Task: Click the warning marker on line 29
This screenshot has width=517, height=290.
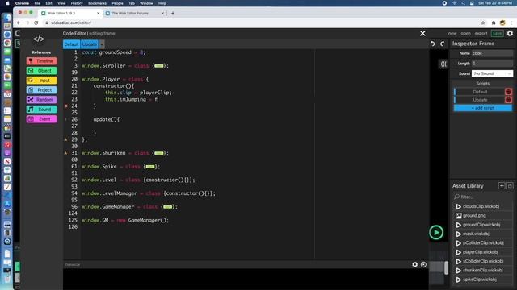Action: (66, 139)
